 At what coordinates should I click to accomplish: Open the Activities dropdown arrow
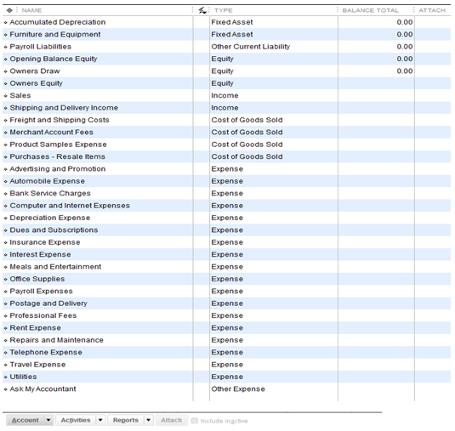100,420
